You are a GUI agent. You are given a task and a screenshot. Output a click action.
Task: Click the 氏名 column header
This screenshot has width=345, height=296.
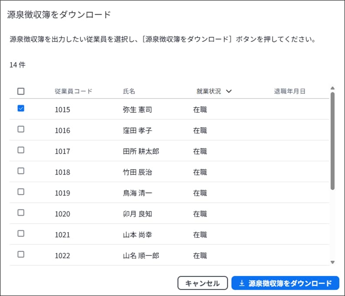(129, 92)
